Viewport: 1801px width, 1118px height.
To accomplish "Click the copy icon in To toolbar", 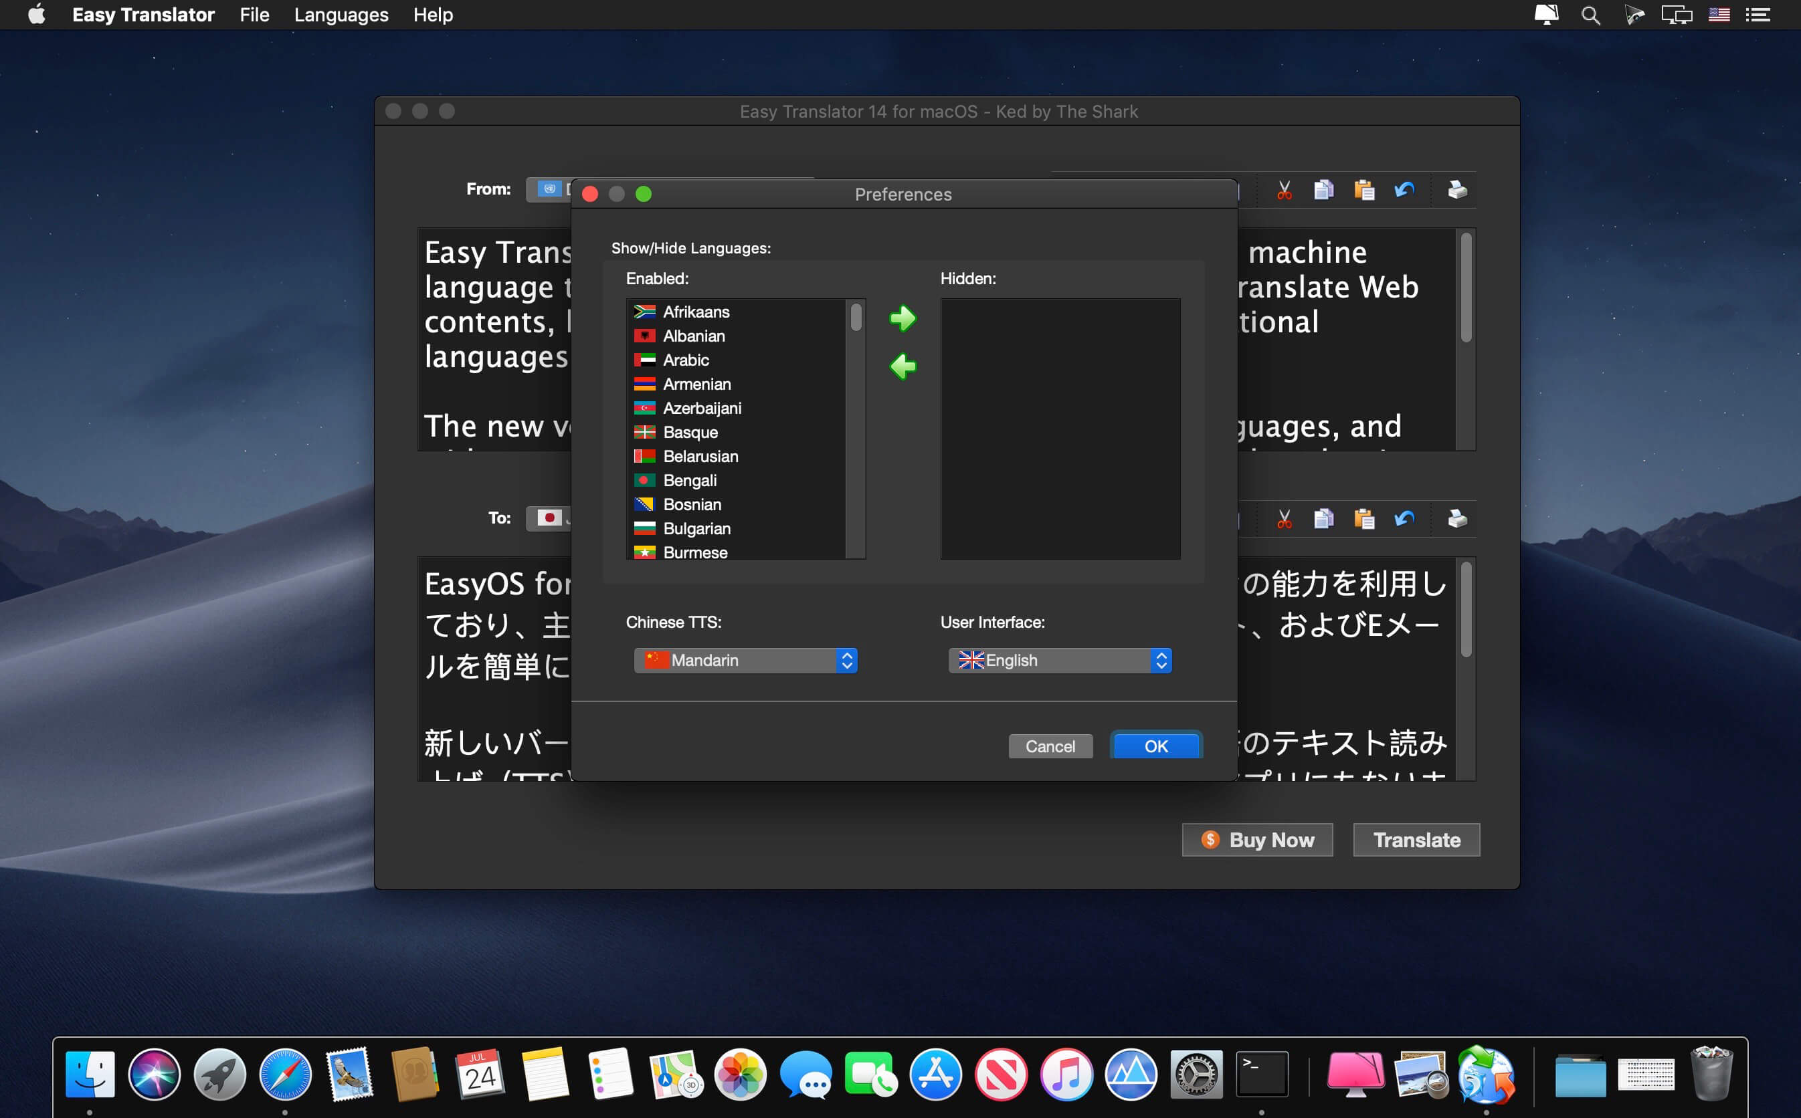I will click(1324, 519).
